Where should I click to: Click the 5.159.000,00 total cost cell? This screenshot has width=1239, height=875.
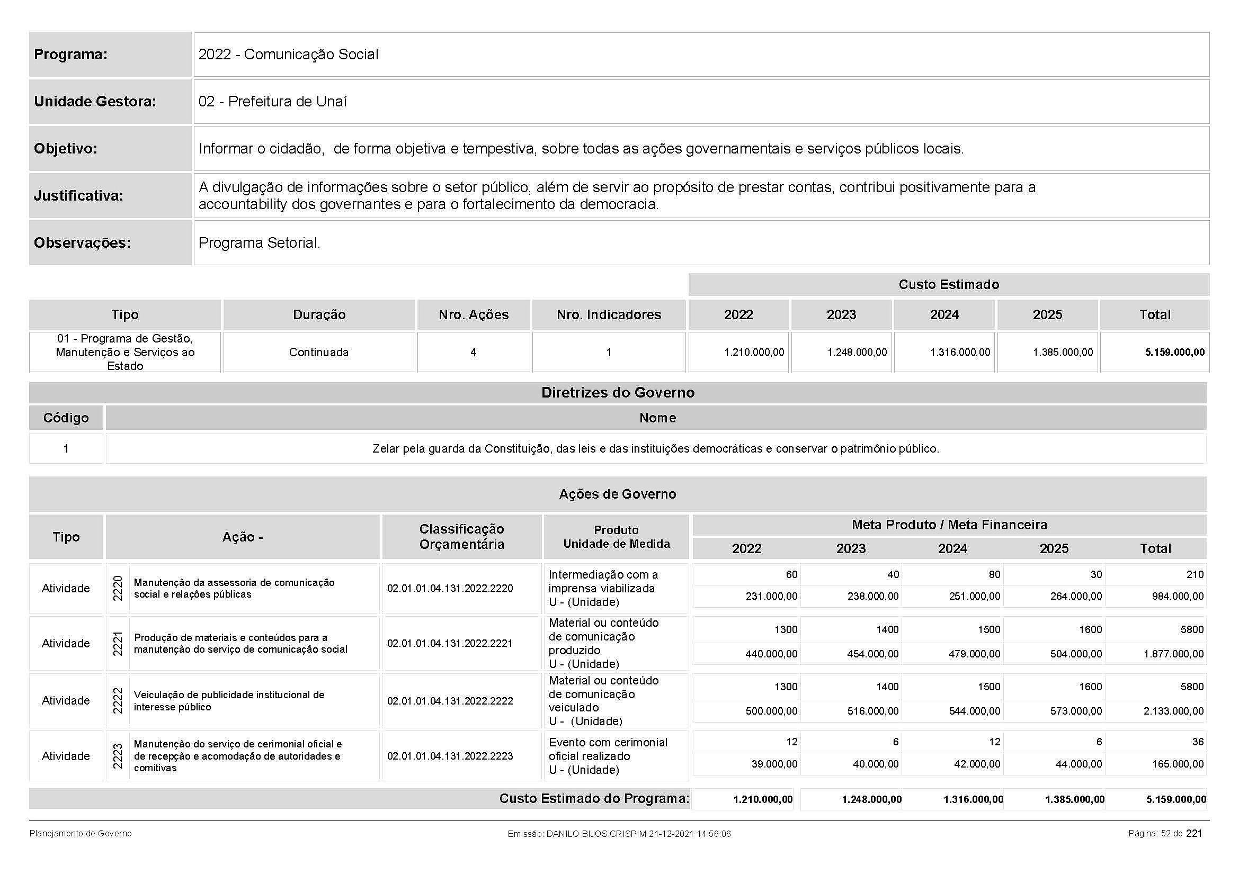1174,353
